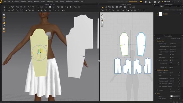
Task: Click the pleats fold icon in 2D toolbar
Action: tap(125, 7)
